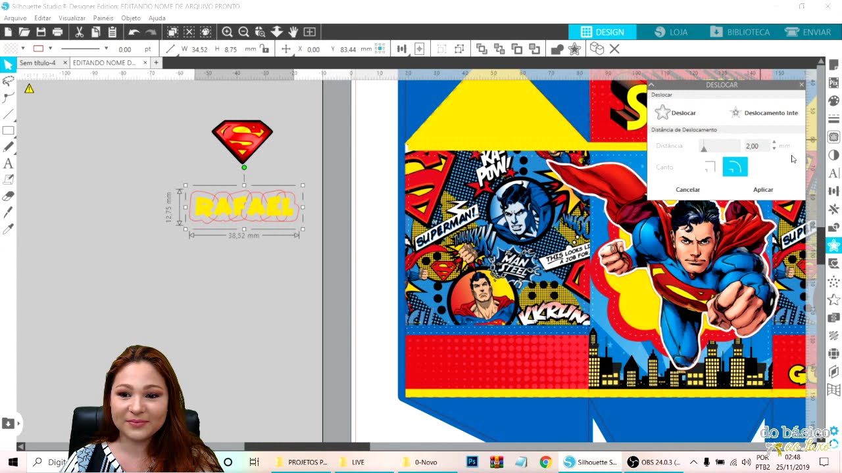The height and width of the screenshot is (473, 842).
Task: Open the line style dropdown arrow
Action: 106,49
